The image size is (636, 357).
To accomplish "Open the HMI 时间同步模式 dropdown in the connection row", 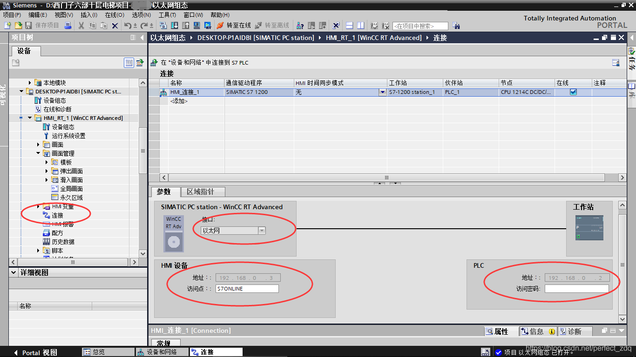I will pos(383,92).
